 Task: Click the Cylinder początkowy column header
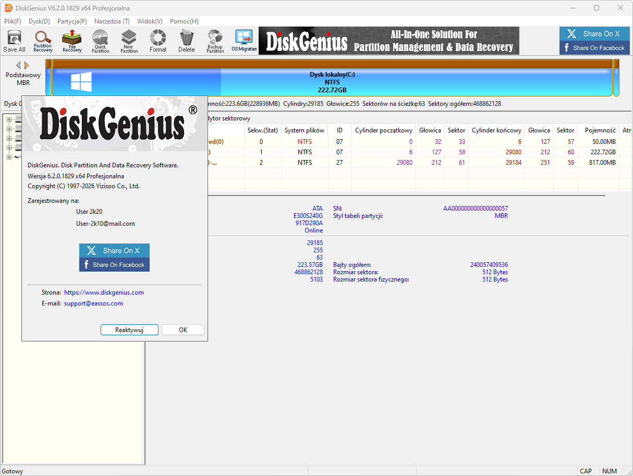pyautogui.click(x=384, y=130)
